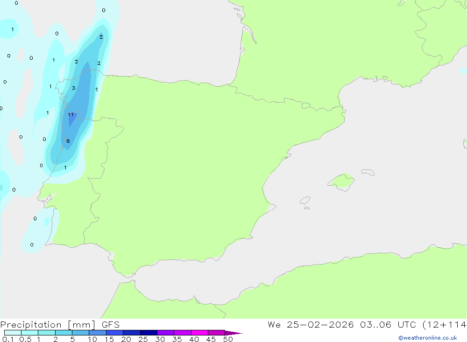Click the "Precipitation [mm]" title text
This screenshot has width=467, height=342.
tap(48, 325)
